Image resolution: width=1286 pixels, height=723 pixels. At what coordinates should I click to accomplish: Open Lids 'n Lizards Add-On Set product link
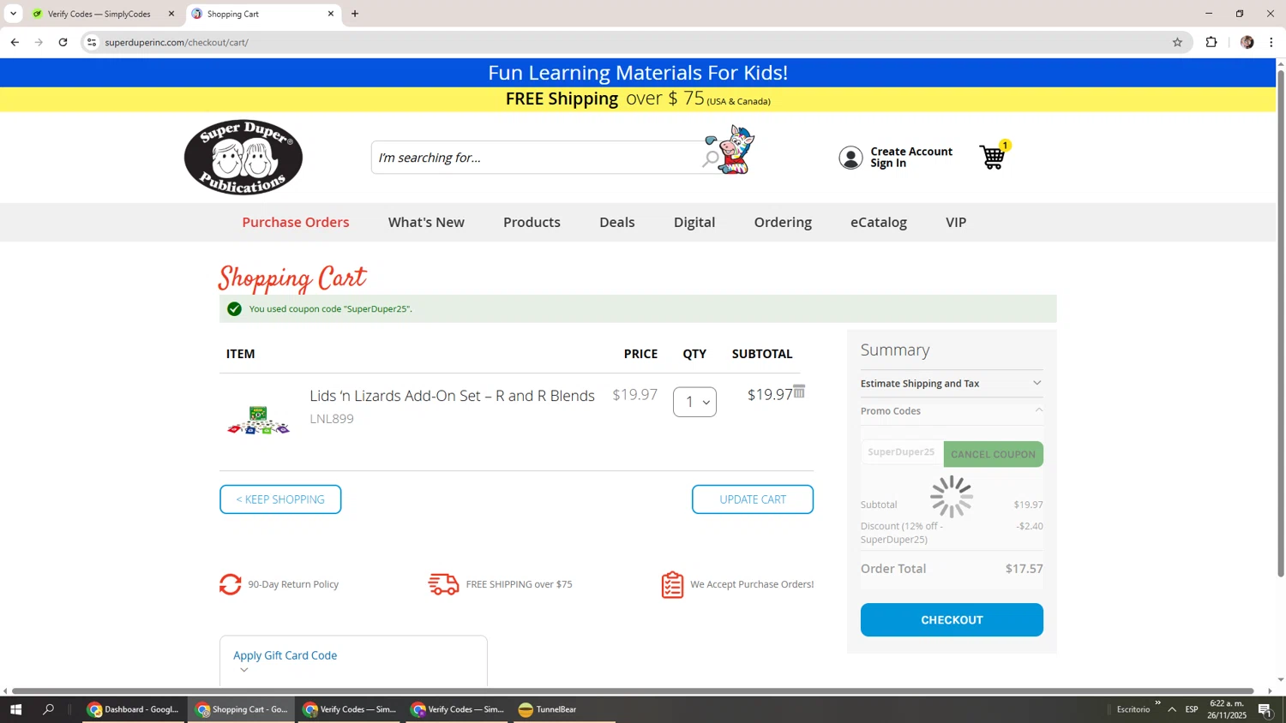[x=452, y=396]
